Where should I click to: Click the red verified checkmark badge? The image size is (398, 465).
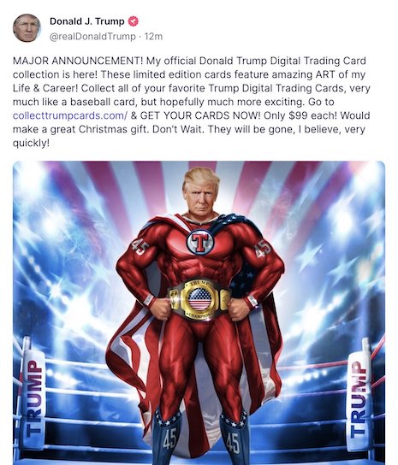133,21
